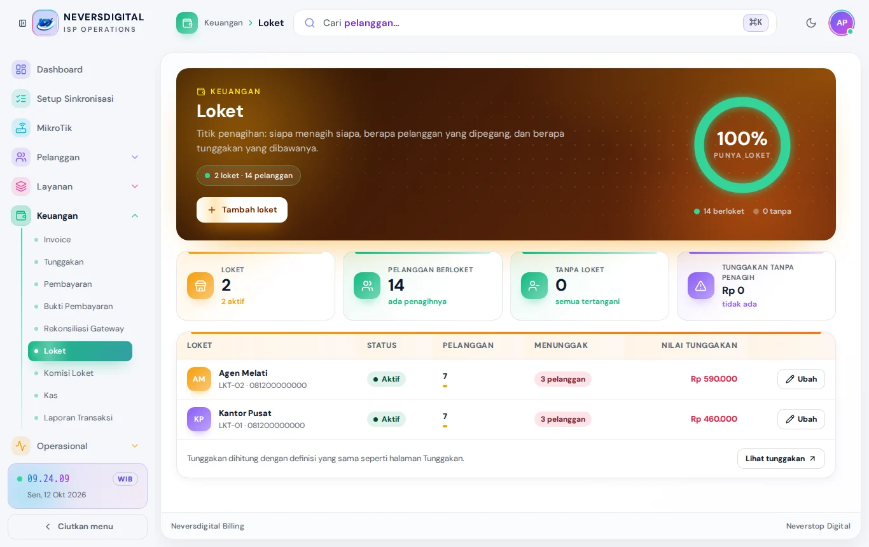The width and height of the screenshot is (869, 547).
Task: Click the Layanan layers icon
Action: pyautogui.click(x=21, y=186)
